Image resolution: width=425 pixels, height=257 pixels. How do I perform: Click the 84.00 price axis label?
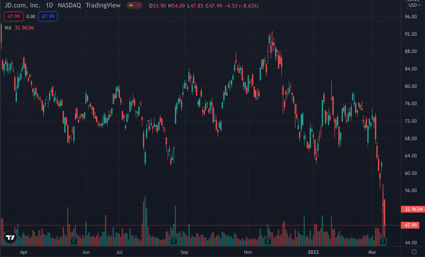tap(411, 69)
